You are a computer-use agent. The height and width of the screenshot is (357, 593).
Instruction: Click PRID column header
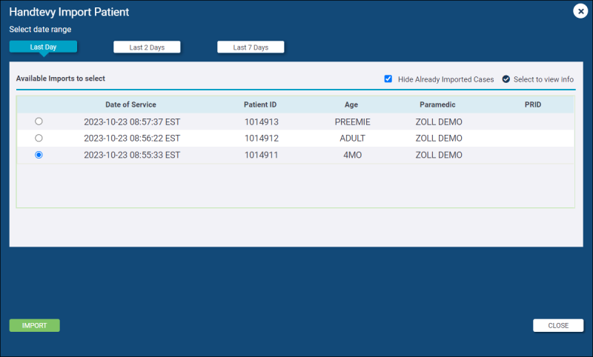(x=533, y=104)
